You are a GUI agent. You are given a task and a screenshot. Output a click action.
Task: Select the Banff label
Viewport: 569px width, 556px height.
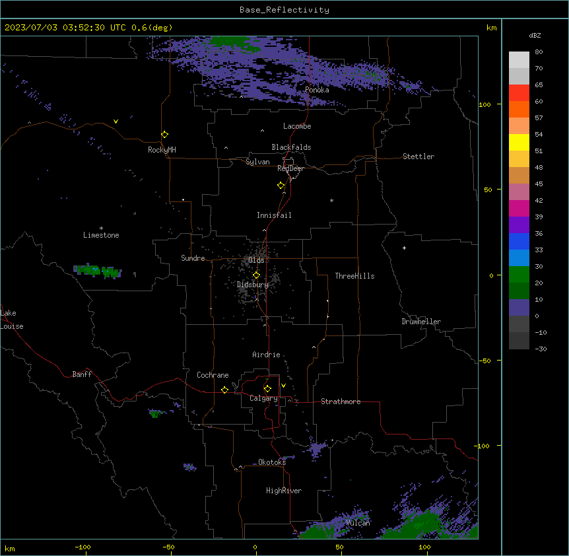pyautogui.click(x=82, y=374)
